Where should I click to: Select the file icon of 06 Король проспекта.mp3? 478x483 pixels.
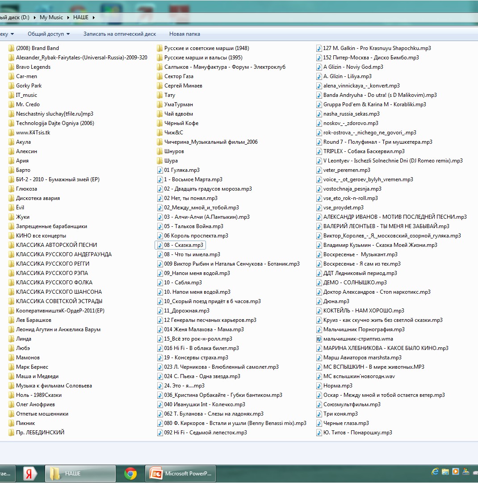pos(160,236)
